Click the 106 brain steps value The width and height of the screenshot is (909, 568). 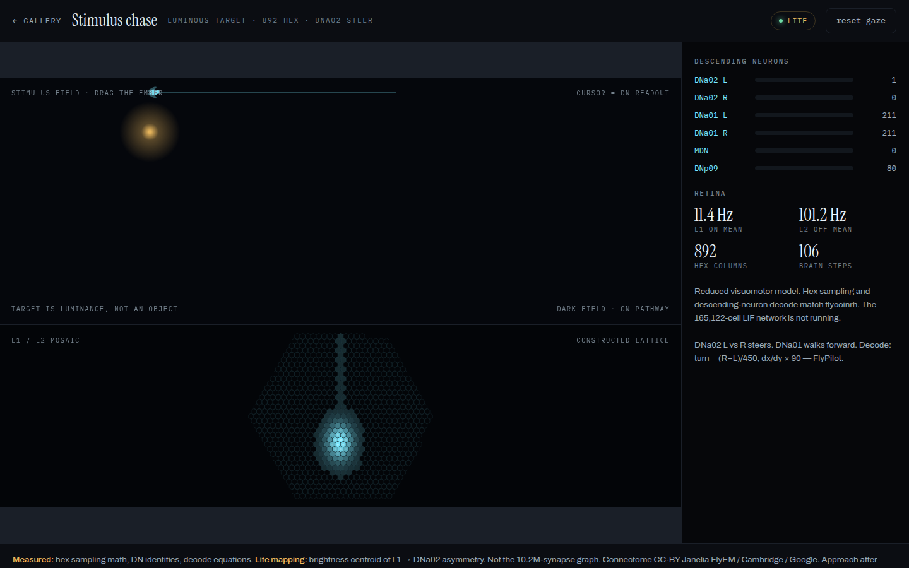click(809, 251)
